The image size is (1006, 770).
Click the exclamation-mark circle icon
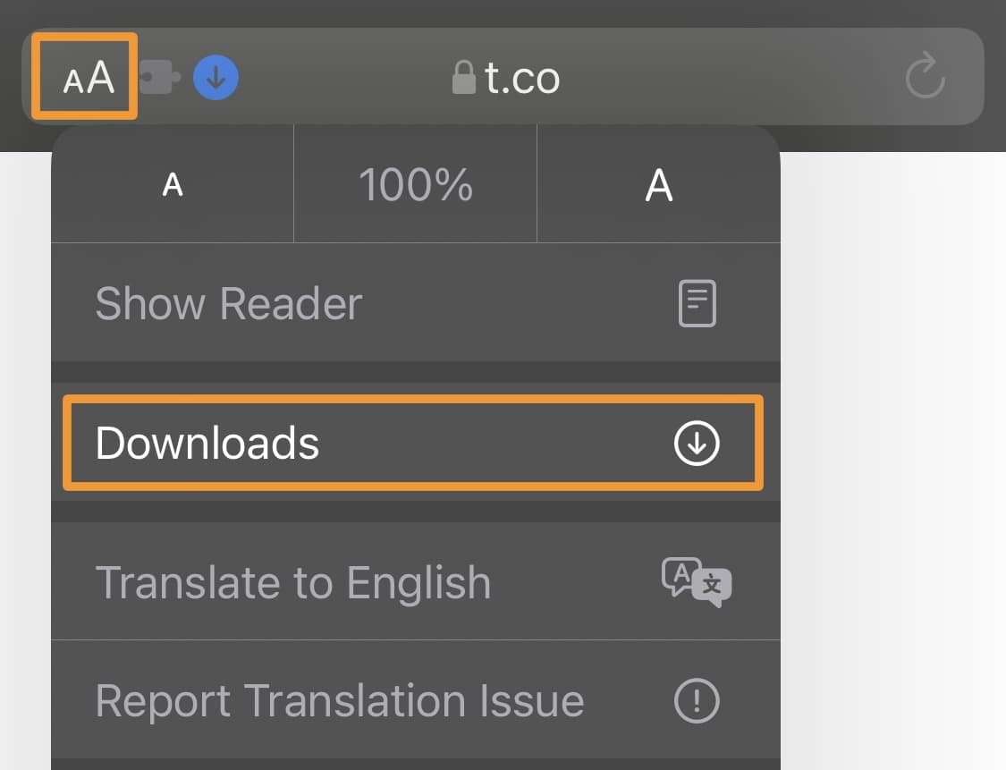pos(697,701)
